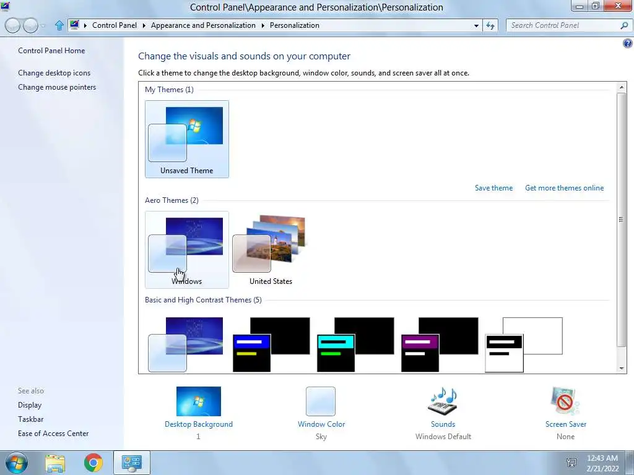
Task: Click Personalization breadcrumb
Action: (294, 25)
